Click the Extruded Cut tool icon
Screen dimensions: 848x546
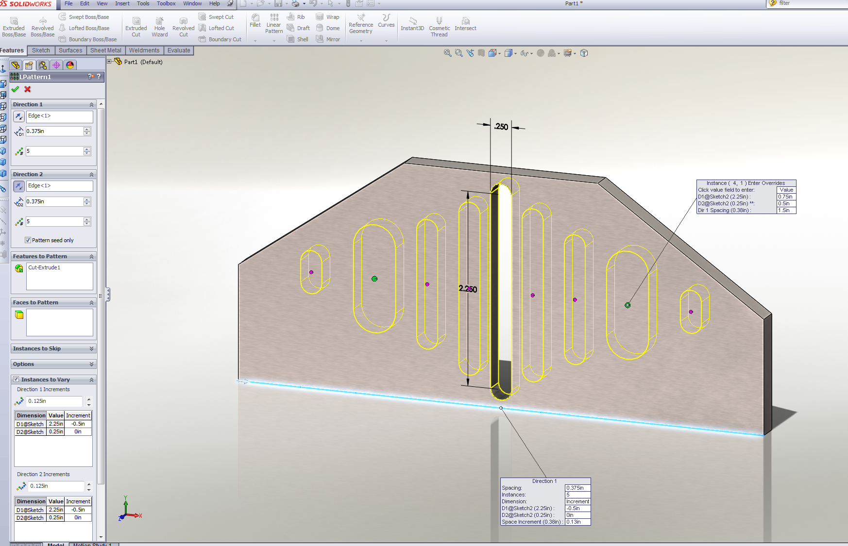click(x=136, y=22)
